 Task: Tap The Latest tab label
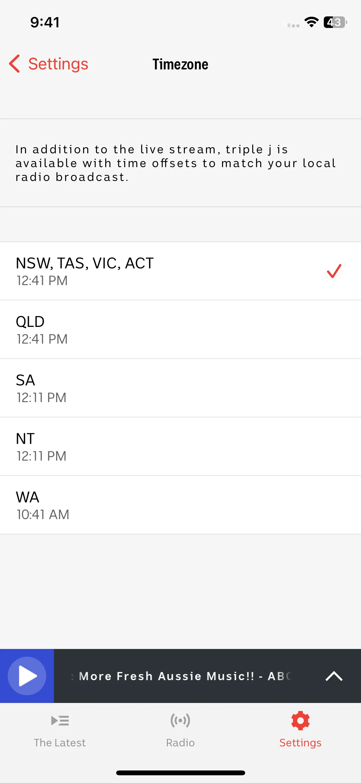[60, 743]
